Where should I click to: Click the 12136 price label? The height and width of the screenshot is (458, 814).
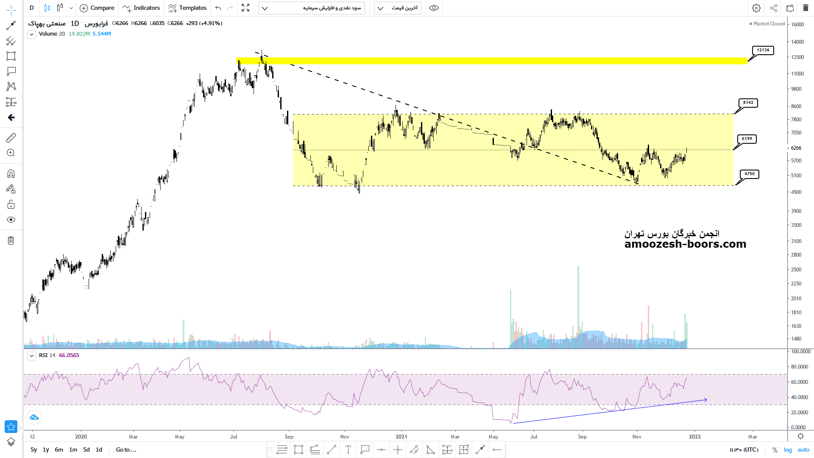click(763, 50)
